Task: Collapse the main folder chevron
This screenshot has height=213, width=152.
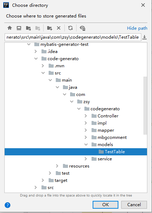Action: 50,80
